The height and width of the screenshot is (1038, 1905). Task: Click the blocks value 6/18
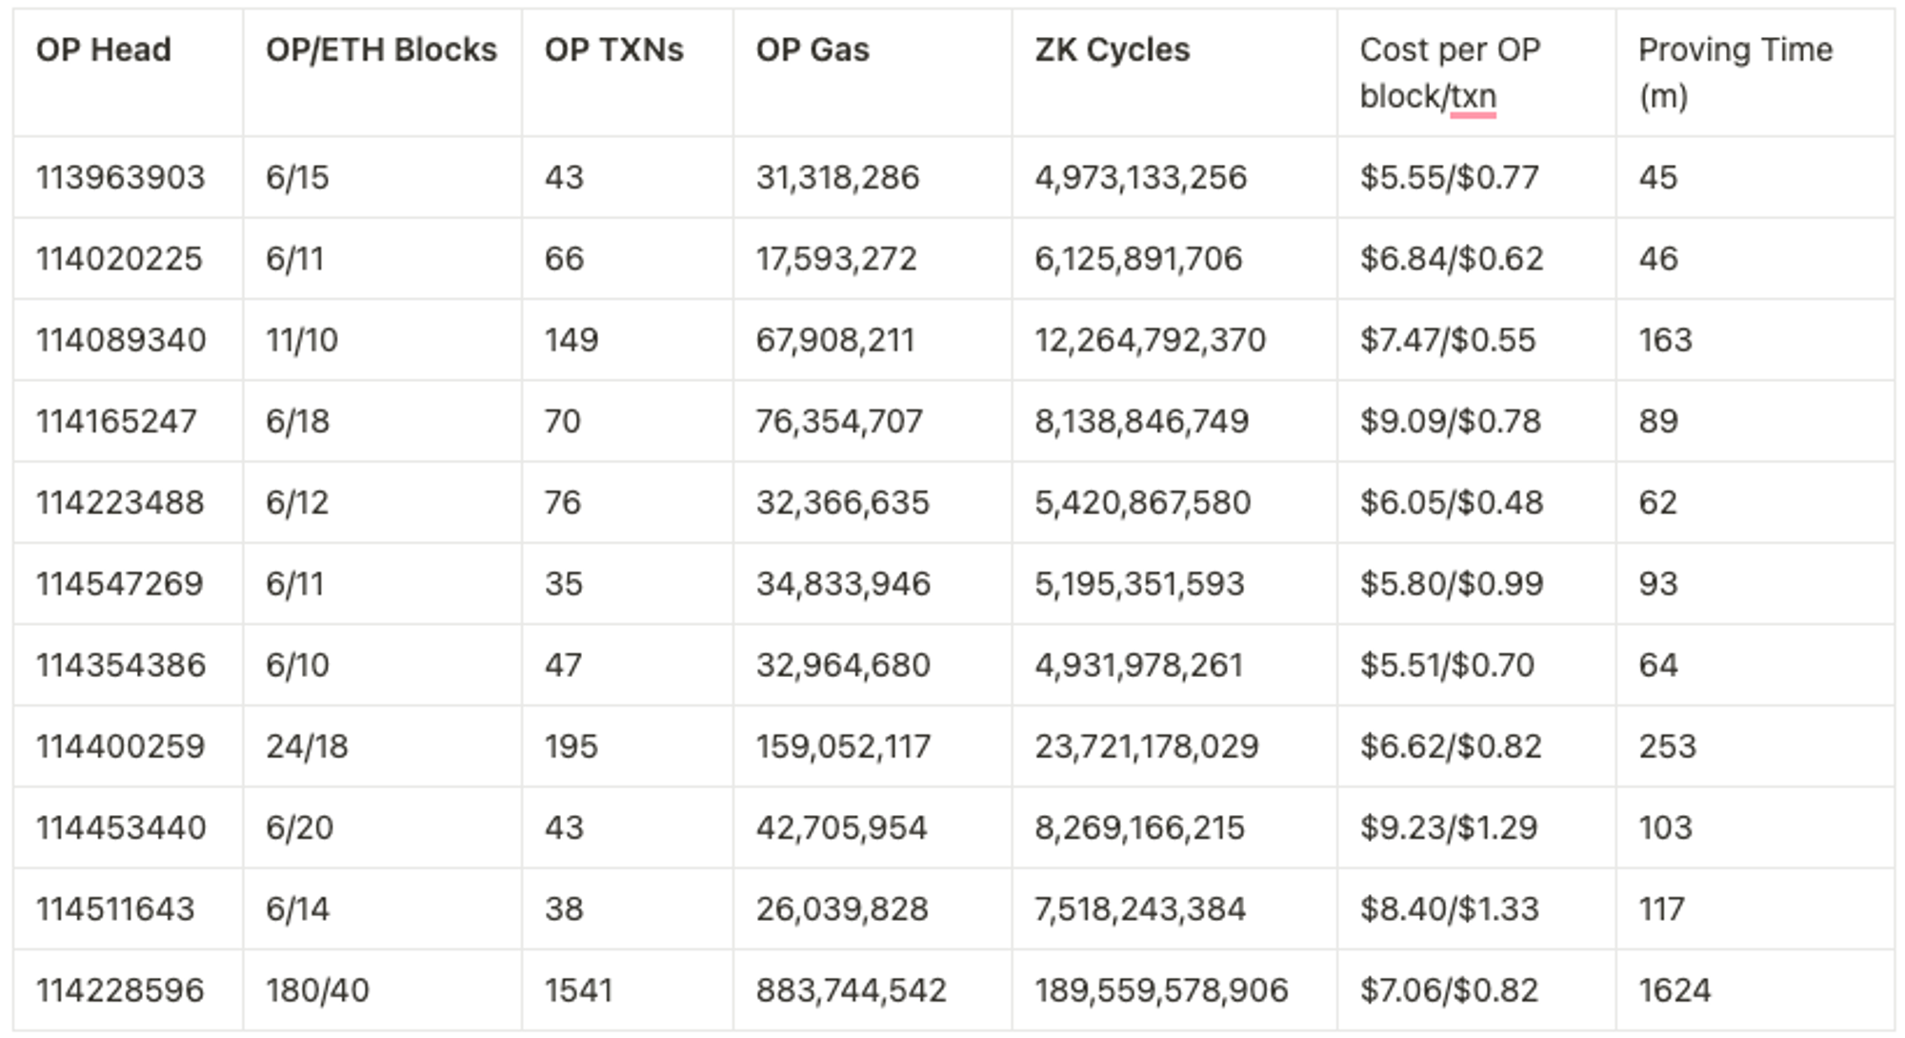click(x=298, y=421)
